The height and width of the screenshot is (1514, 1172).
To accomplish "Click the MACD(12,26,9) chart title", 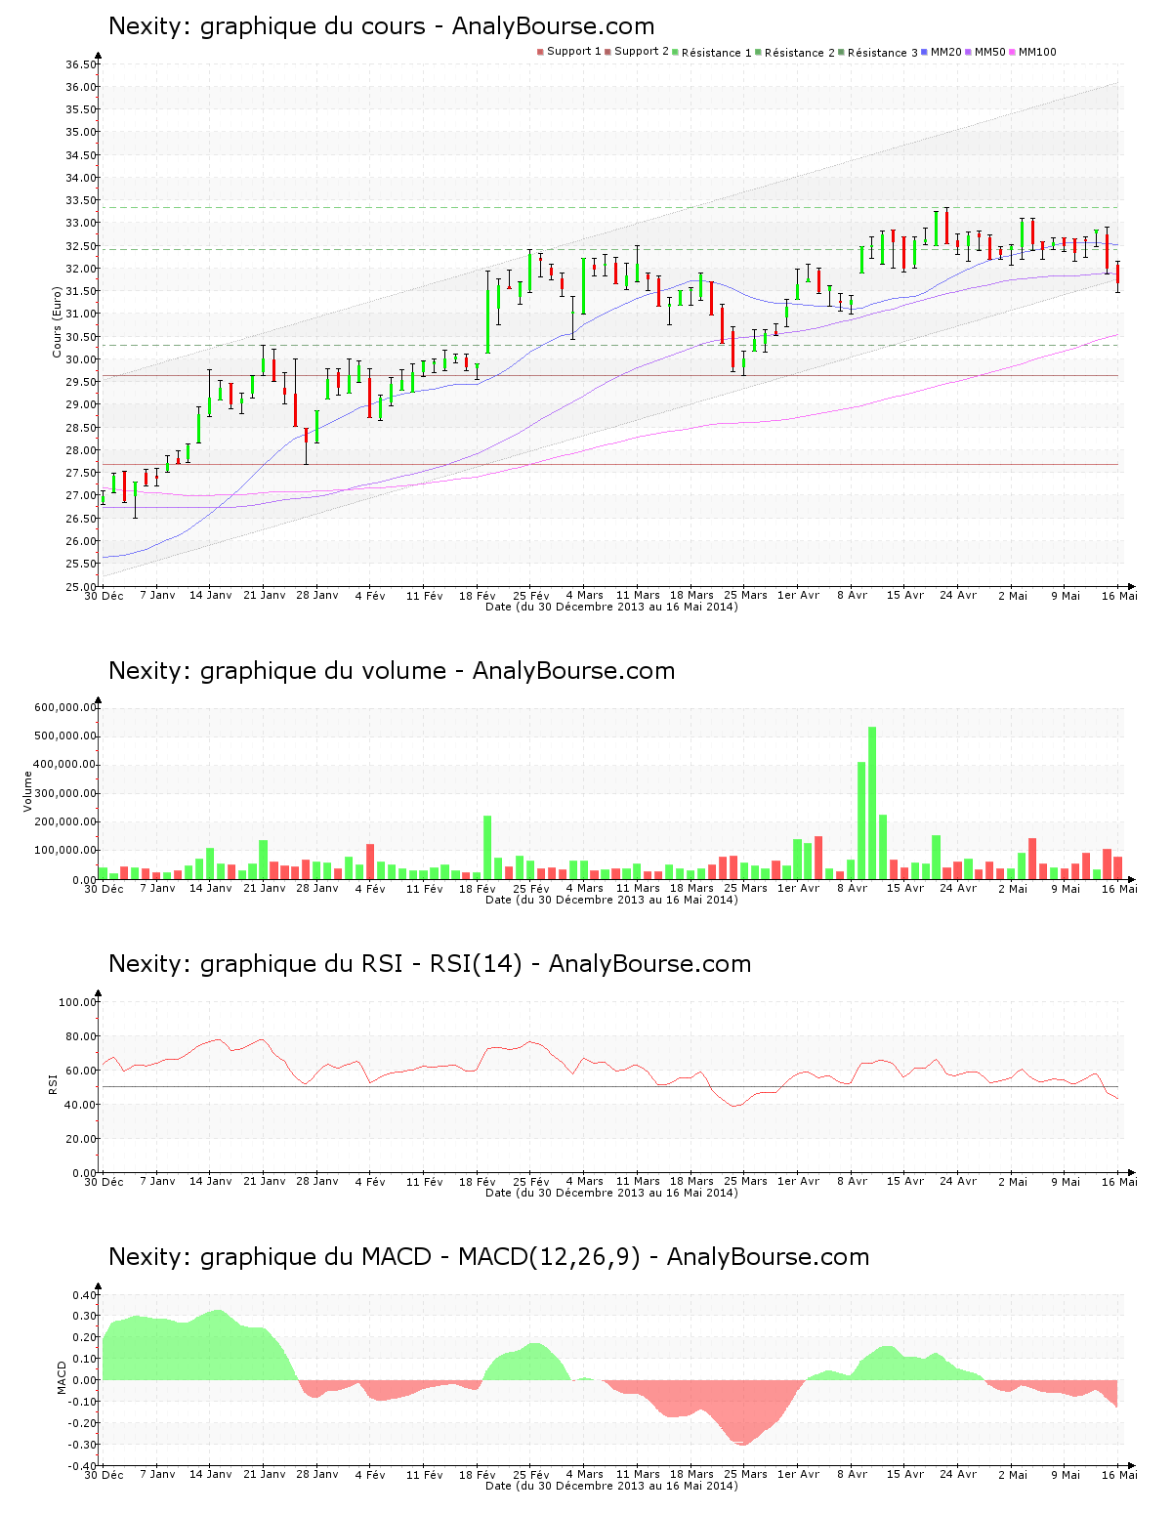I will pos(488,1257).
